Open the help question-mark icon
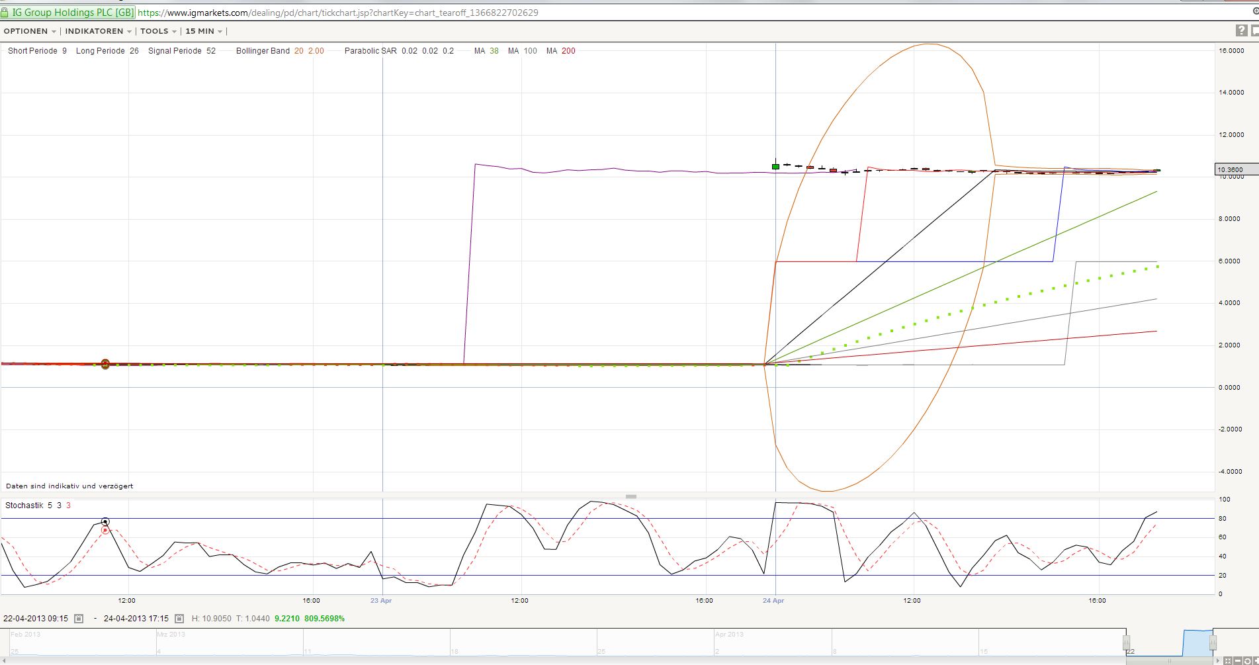This screenshot has height=665, width=1259. pyautogui.click(x=1241, y=30)
